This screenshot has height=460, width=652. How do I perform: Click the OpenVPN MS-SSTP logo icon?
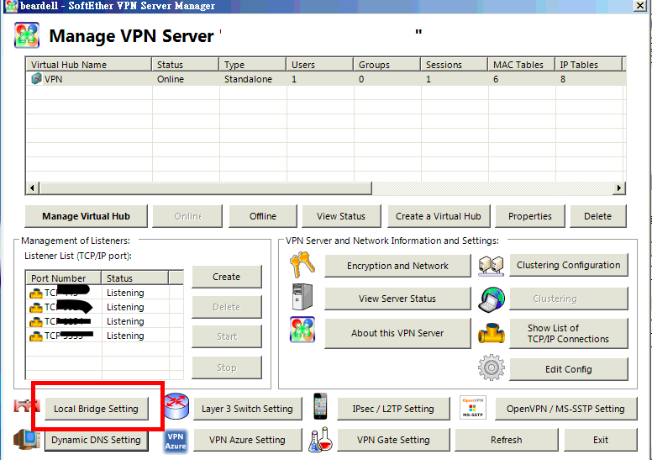473,407
